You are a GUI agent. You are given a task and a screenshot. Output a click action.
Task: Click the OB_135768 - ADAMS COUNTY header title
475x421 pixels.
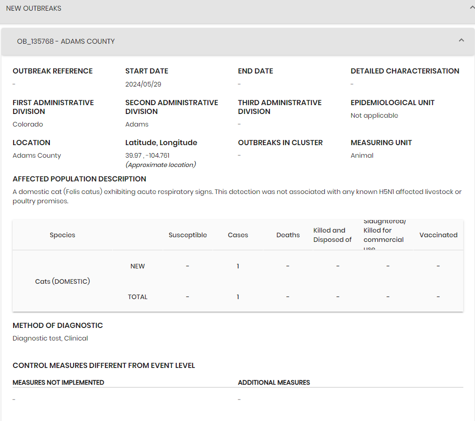66,41
